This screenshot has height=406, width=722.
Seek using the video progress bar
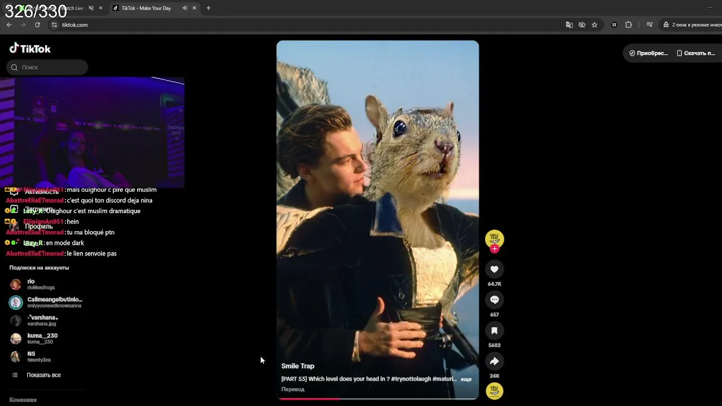378,399
